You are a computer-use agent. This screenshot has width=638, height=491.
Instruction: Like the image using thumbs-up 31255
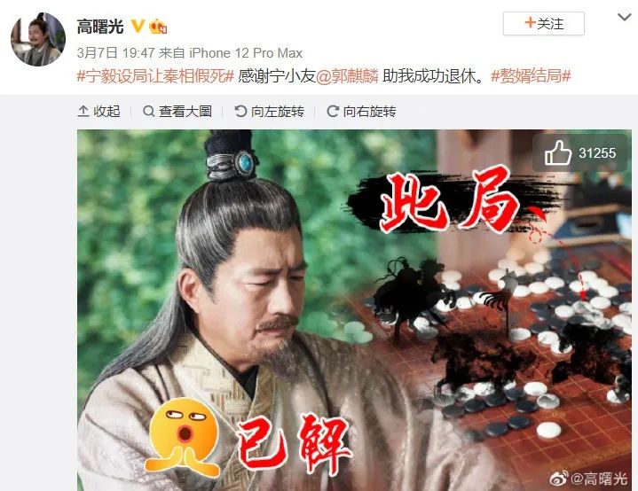(579, 153)
